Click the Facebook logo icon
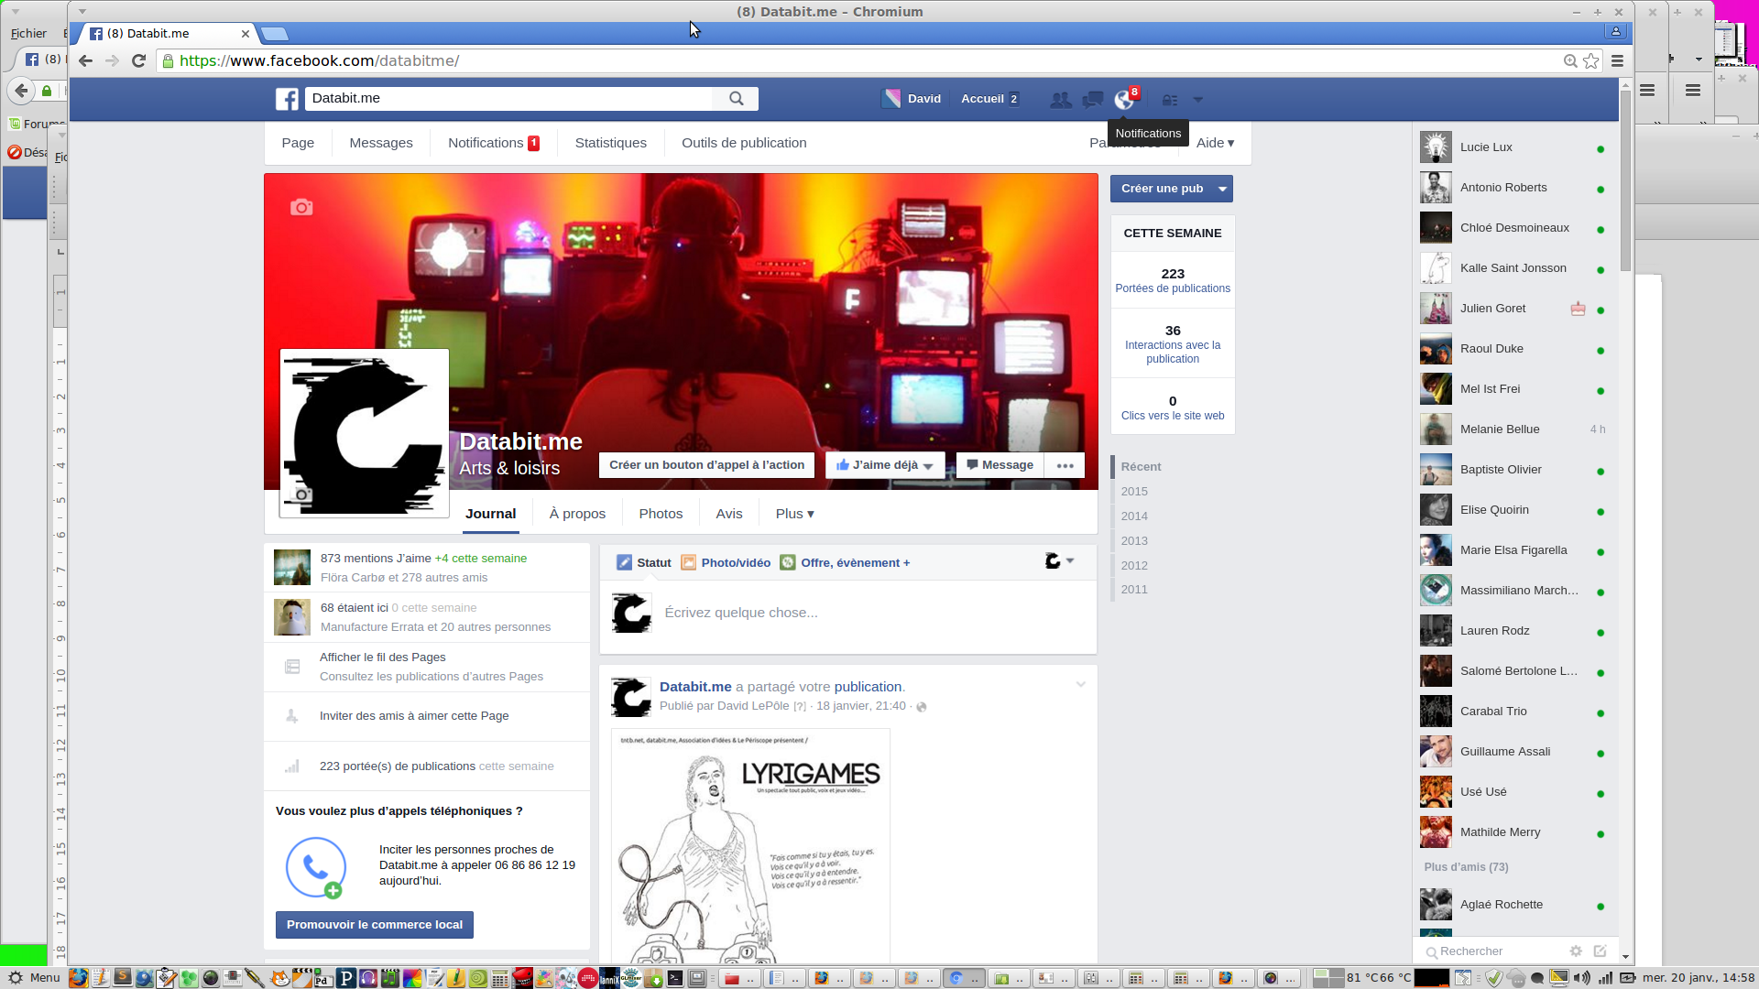The image size is (1759, 989). click(x=287, y=99)
